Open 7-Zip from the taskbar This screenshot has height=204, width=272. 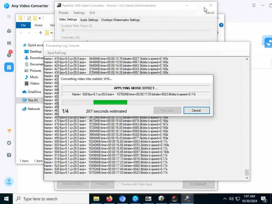point(148,199)
